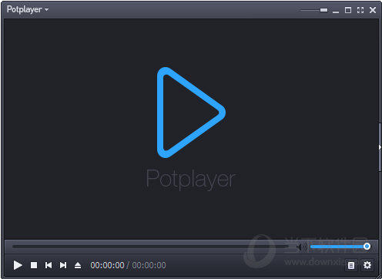Switch to fullscreen mode
The image size is (382, 279).
(x=360, y=10)
